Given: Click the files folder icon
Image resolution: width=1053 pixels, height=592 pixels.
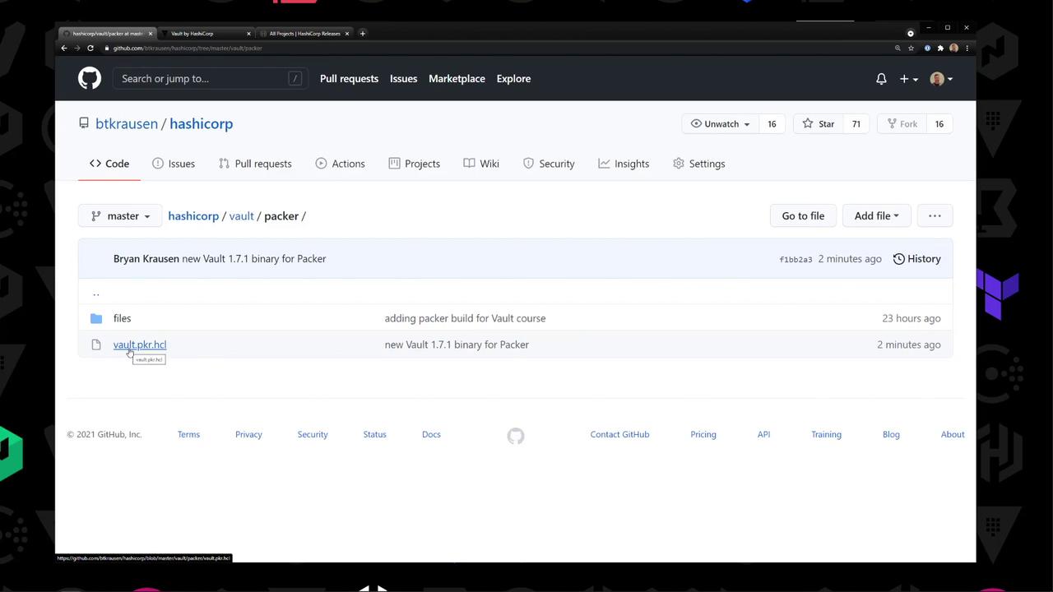Looking at the screenshot, I should (x=96, y=318).
